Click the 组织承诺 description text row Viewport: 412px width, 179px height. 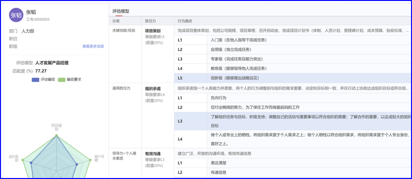click(x=293, y=89)
